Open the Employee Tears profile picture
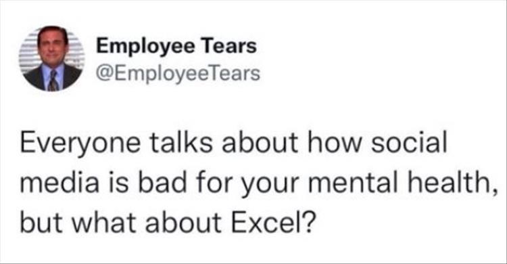The height and width of the screenshot is (264, 507). tap(52, 59)
